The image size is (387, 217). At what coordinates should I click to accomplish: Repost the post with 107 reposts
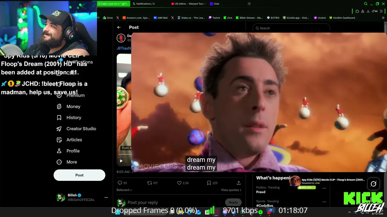tap(149, 183)
